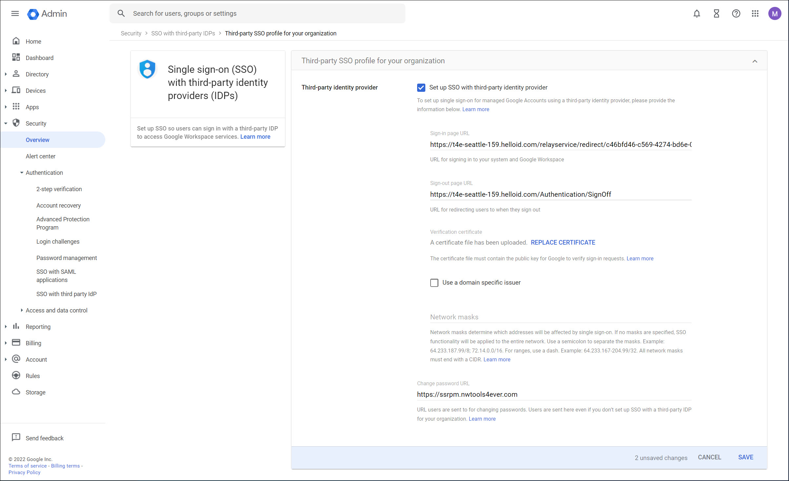789x481 pixels.
Task: Expand the Account section arrow
Action: point(6,359)
